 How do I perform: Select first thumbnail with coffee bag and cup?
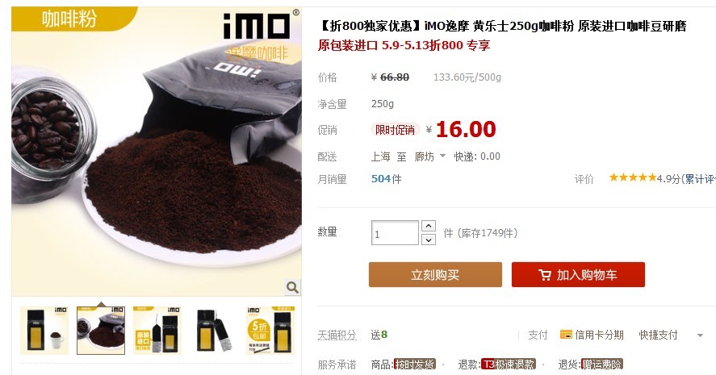point(44,331)
